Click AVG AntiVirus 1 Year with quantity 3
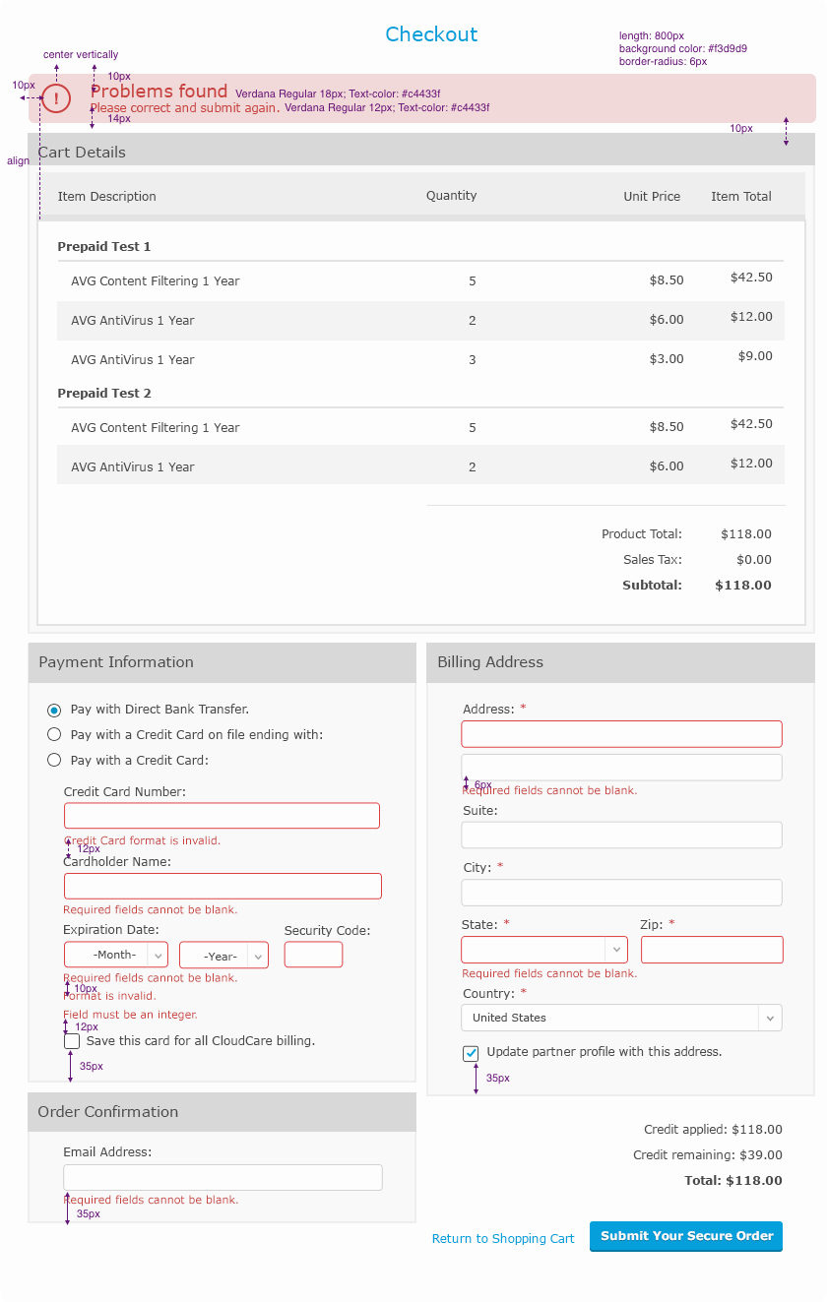This screenshot has height=1302, width=827. (x=133, y=360)
